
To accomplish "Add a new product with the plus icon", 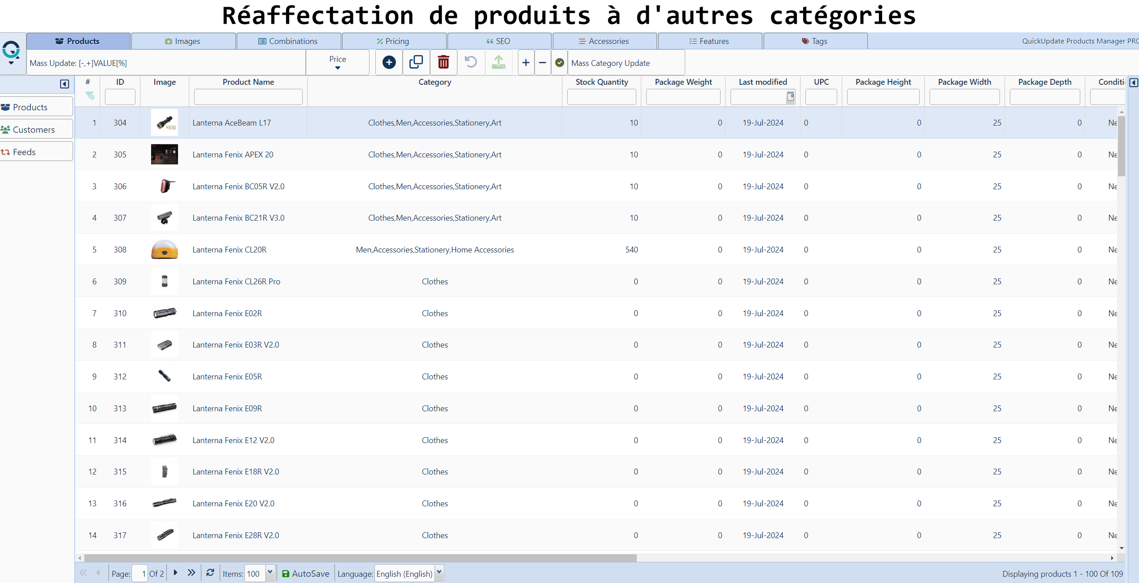I will coord(388,62).
